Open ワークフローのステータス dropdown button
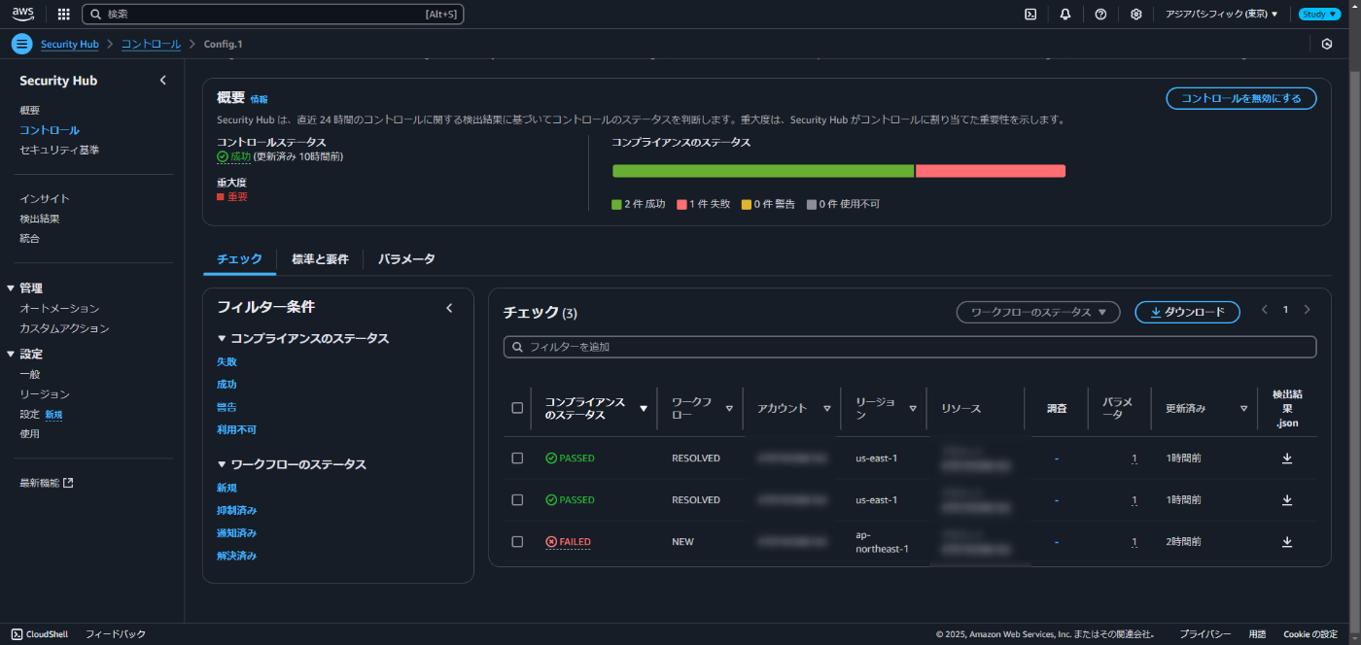1361x645 pixels. click(1038, 312)
